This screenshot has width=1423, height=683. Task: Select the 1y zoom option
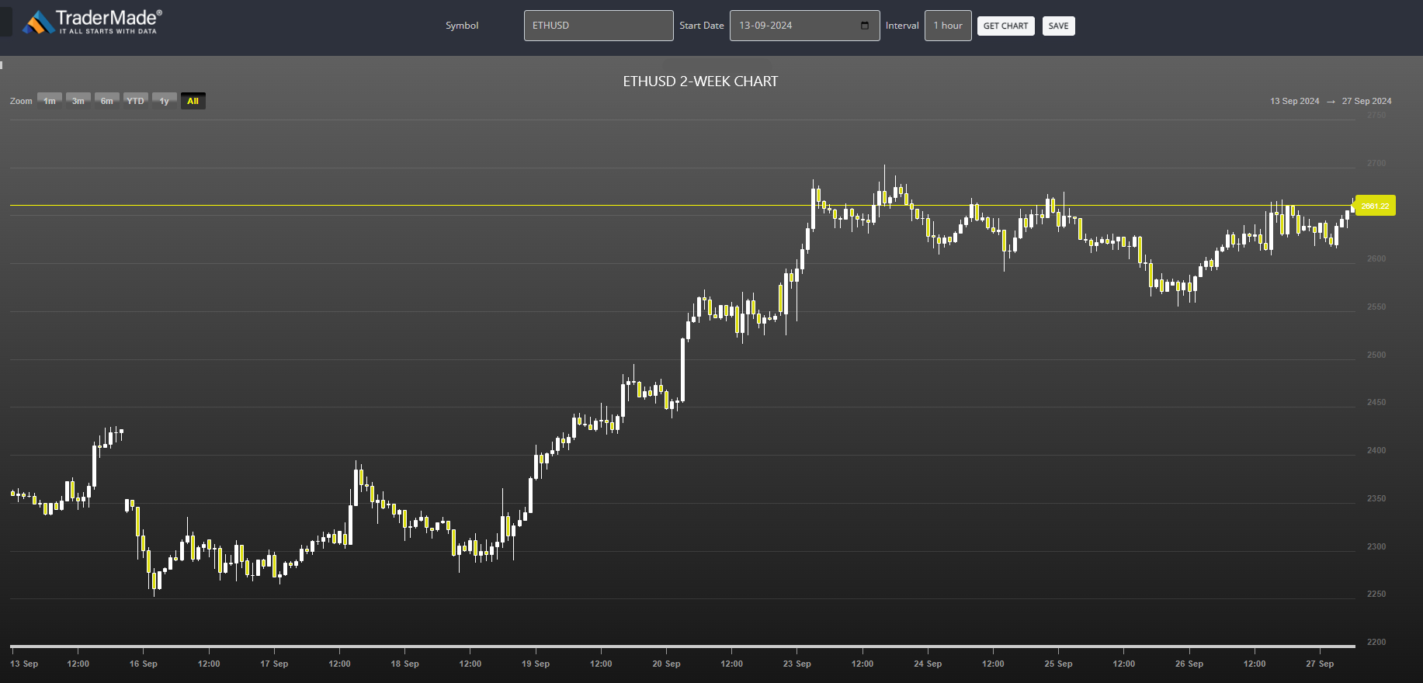point(165,101)
